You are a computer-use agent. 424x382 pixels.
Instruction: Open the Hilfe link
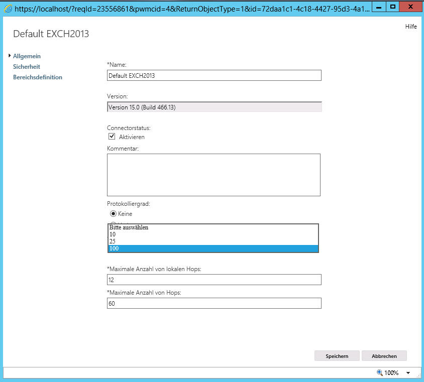point(411,27)
